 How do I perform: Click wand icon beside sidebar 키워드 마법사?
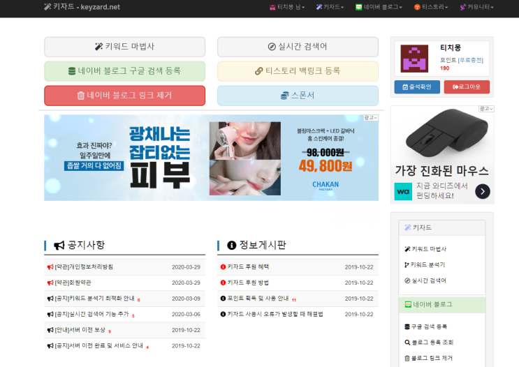click(407, 249)
